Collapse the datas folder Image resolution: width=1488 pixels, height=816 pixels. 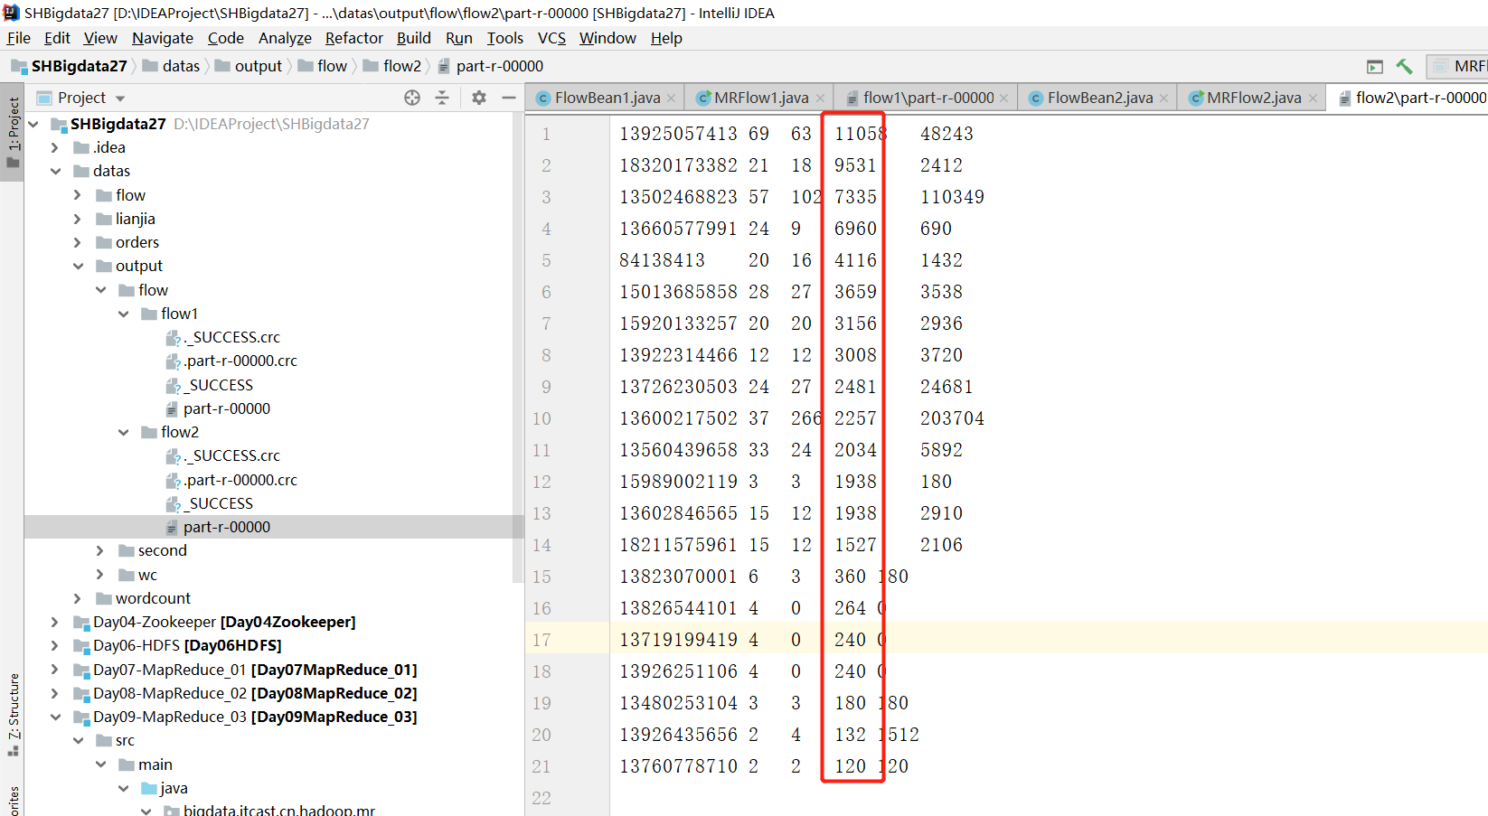pyautogui.click(x=55, y=171)
